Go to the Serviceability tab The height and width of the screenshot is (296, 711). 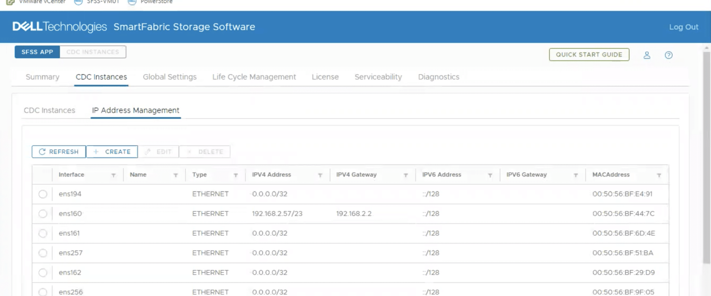(378, 77)
